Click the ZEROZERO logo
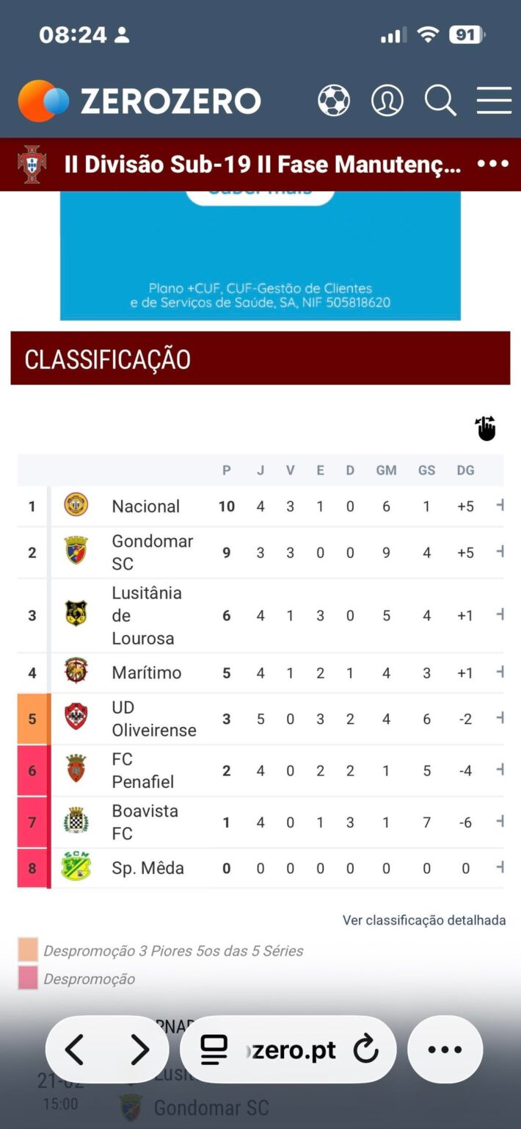 [138, 100]
